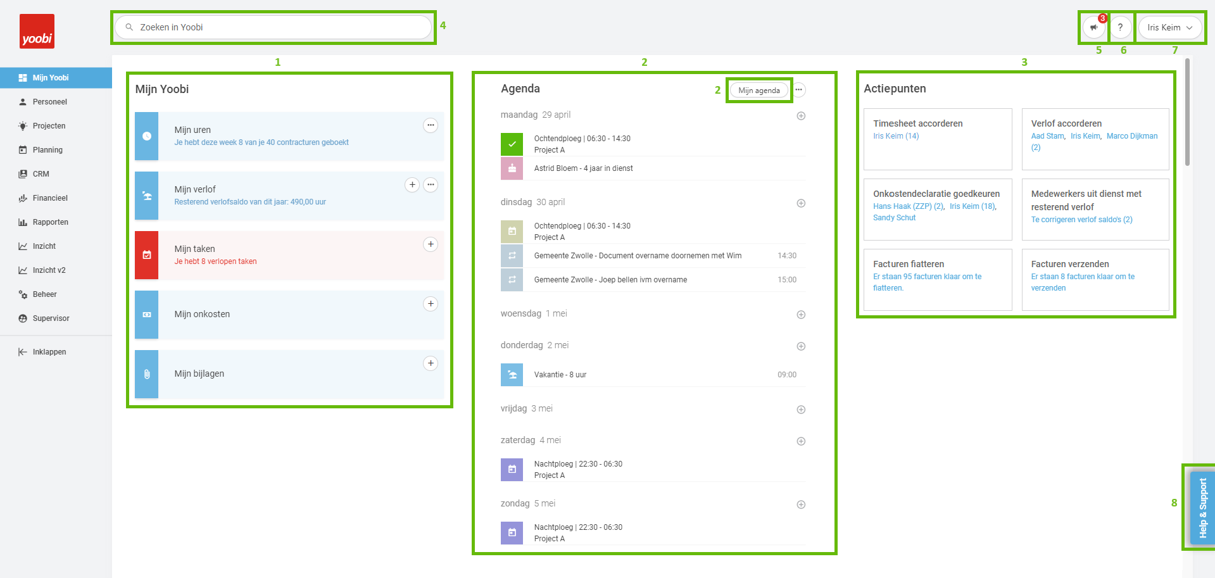The image size is (1215, 578).
Task: Open 95 facturen klaar om te fiatteren
Action: (927, 282)
